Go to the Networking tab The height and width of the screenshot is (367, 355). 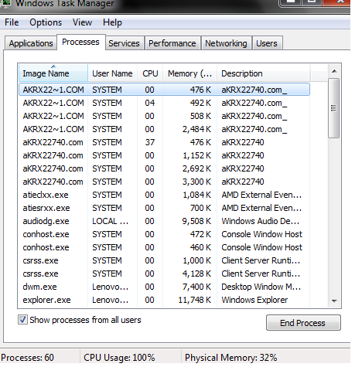pyautogui.click(x=226, y=43)
